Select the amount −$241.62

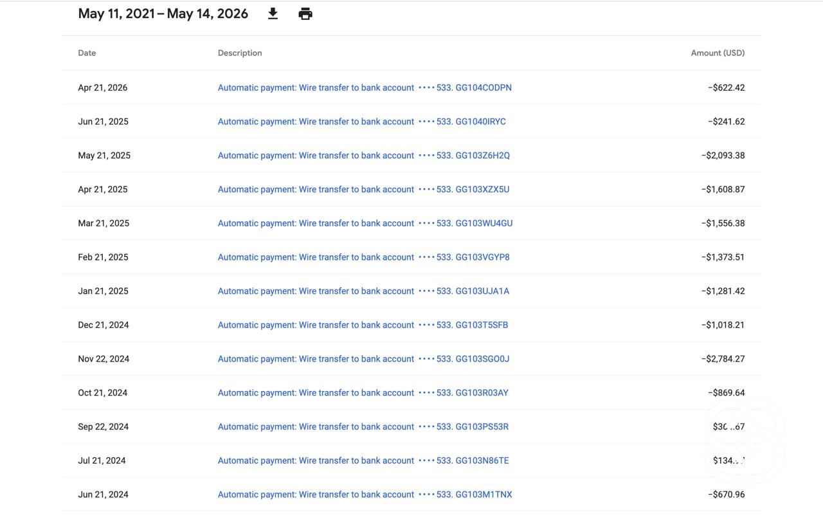727,122
